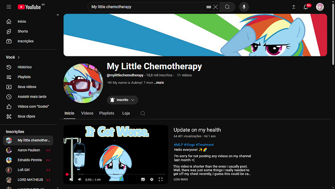The width and height of the screenshot is (335, 189).
Task: Click LEIA MAIS under video description
Action: click(x=181, y=179)
